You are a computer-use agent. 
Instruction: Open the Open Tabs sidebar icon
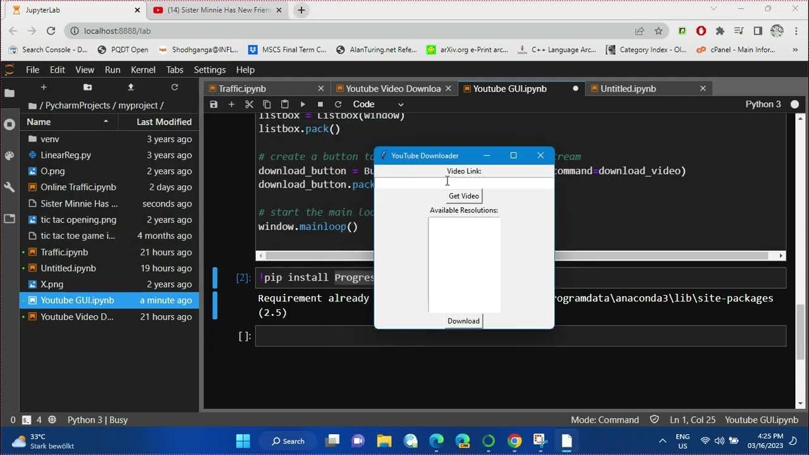coord(9,219)
